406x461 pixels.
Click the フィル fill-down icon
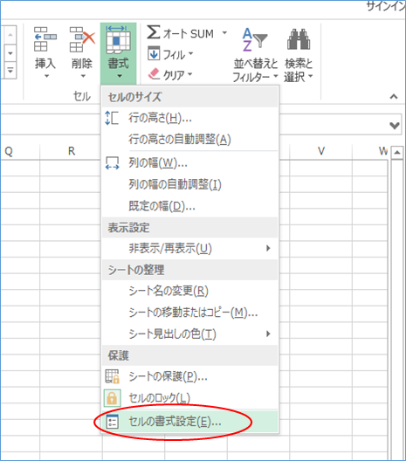tap(154, 53)
